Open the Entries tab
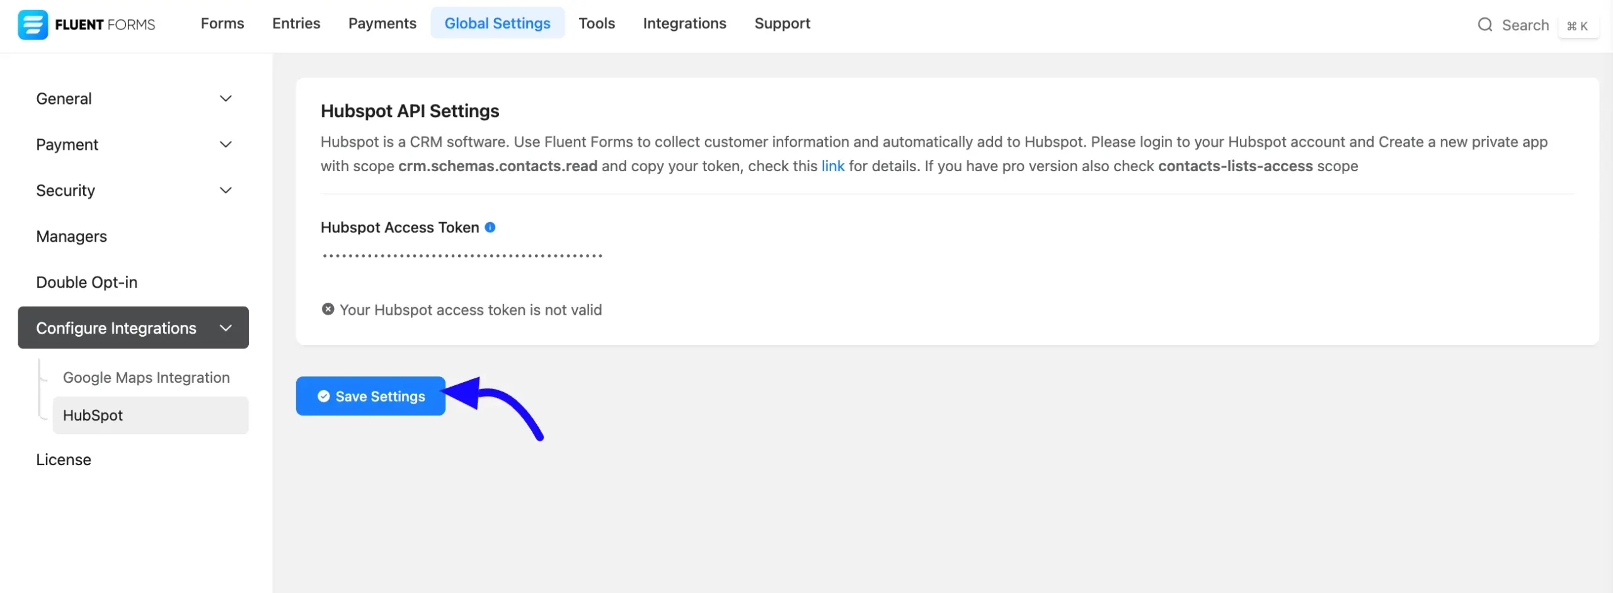Screen dimensions: 1613x593 pyautogui.click(x=296, y=23)
